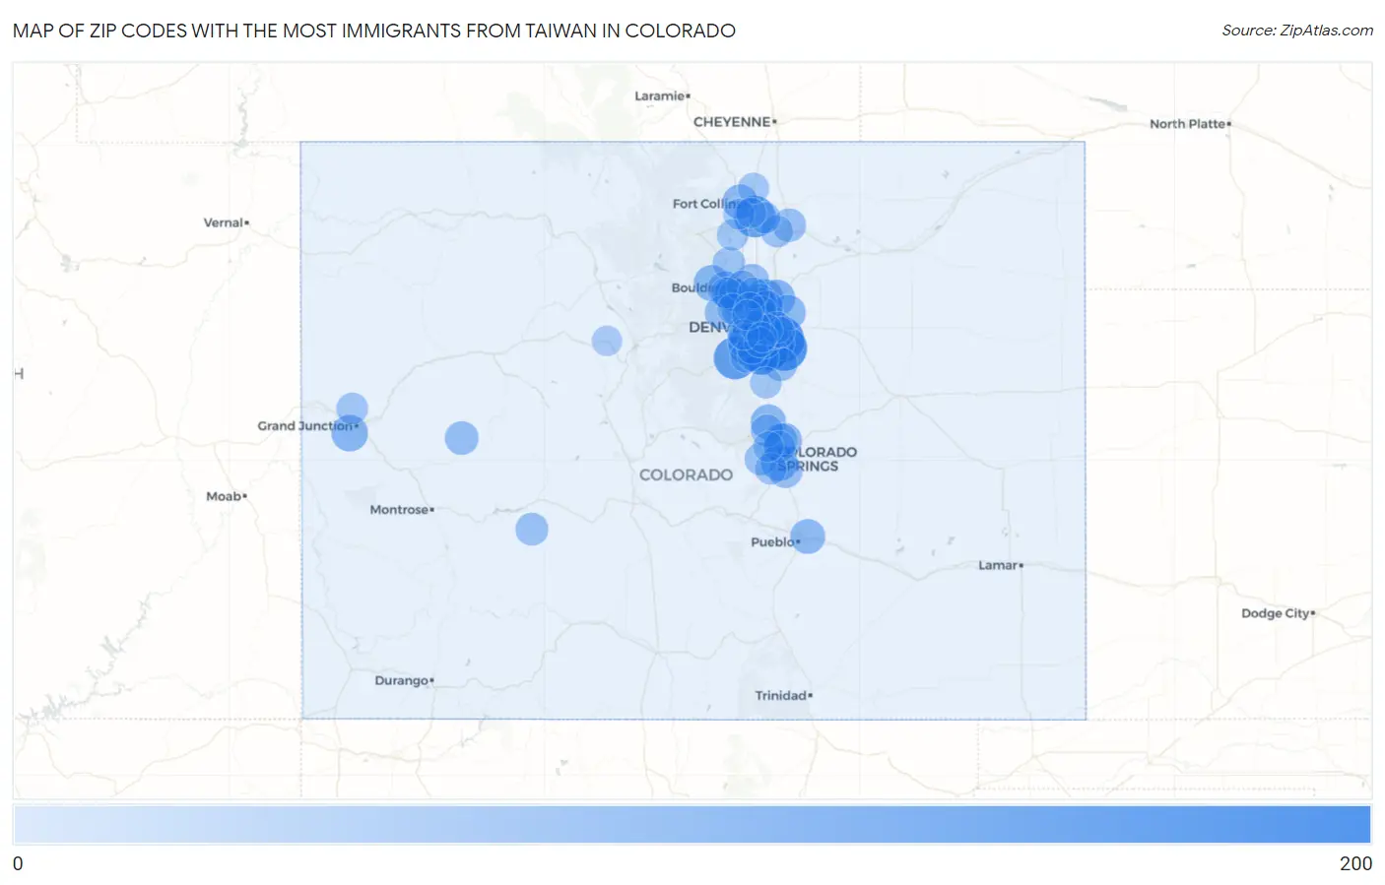This screenshot has height=885, width=1385.
Task: Click the Lamar city label
Action: 1000,565
